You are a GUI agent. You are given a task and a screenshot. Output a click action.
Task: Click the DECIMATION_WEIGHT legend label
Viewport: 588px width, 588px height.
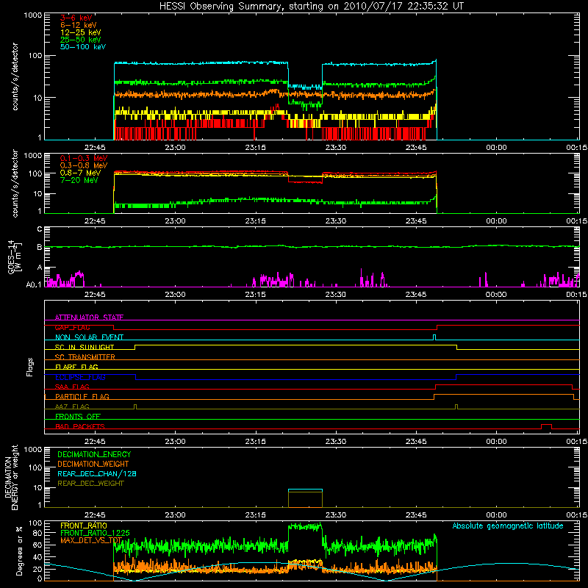(93, 464)
